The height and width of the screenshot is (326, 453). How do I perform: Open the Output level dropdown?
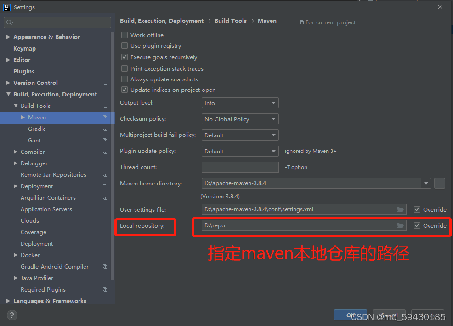(240, 103)
